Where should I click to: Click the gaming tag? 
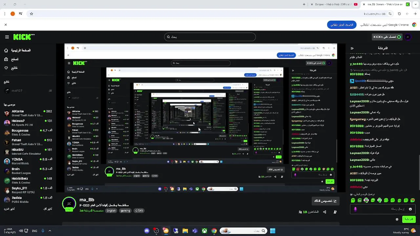[125, 211]
